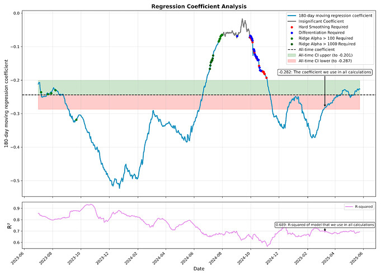The width and height of the screenshot is (386, 275).
Task: Click x-axis date label 2024-12
Action: pyautogui.click(x=272, y=258)
